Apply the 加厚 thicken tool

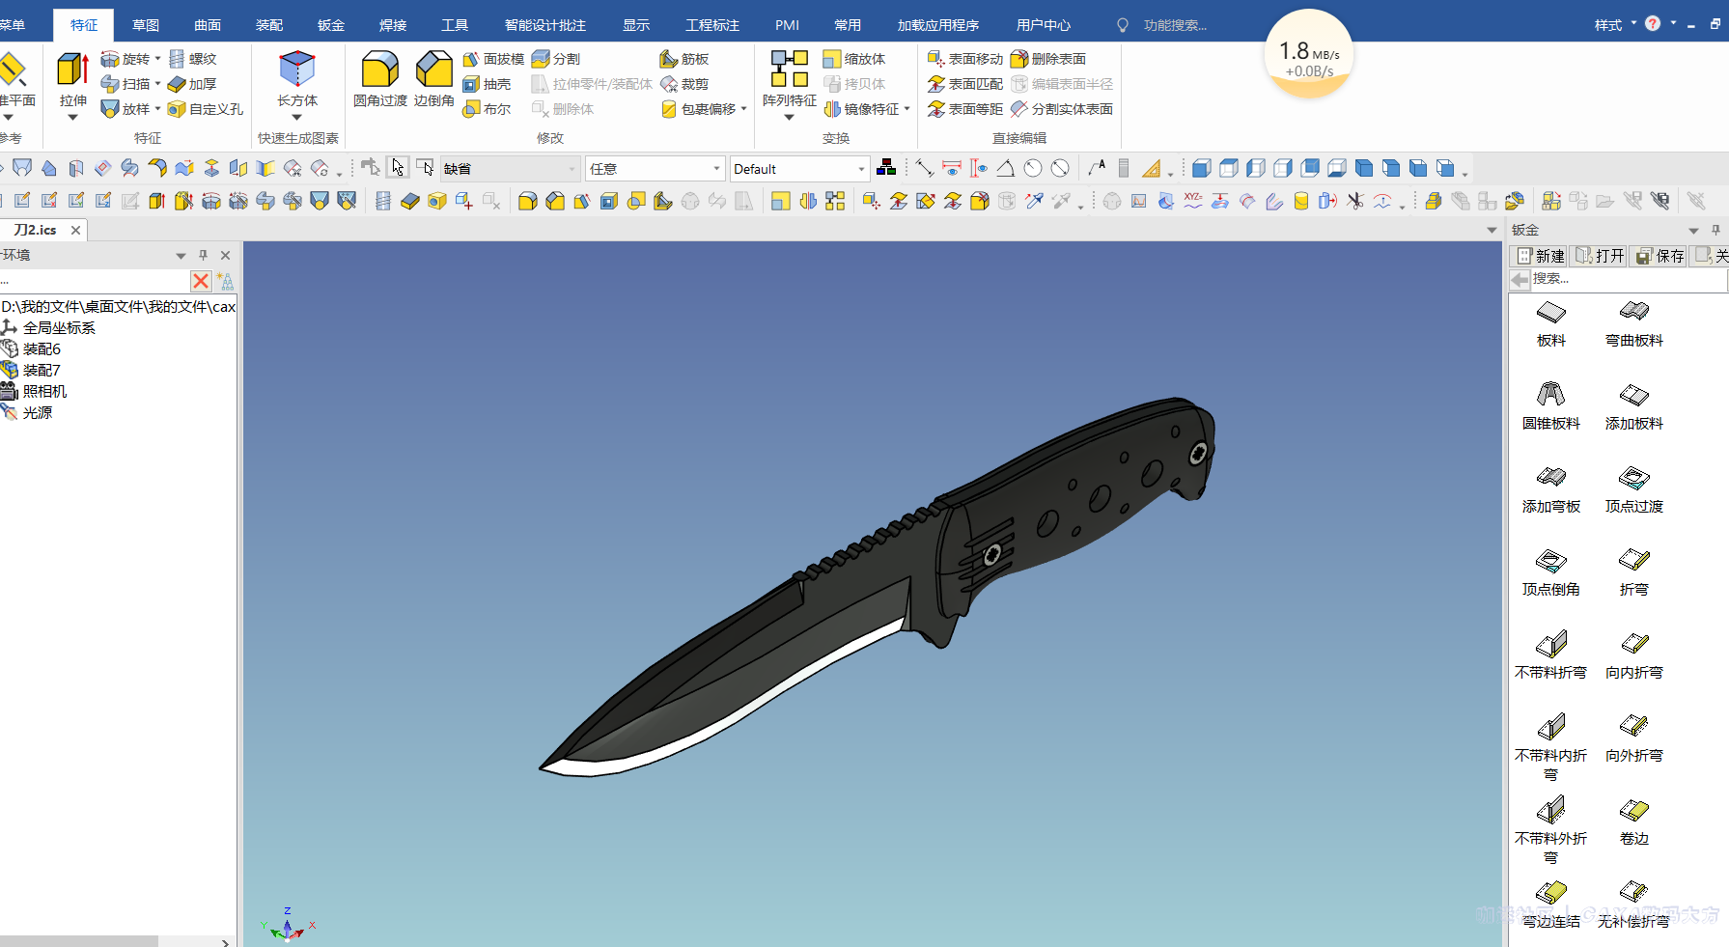point(192,84)
